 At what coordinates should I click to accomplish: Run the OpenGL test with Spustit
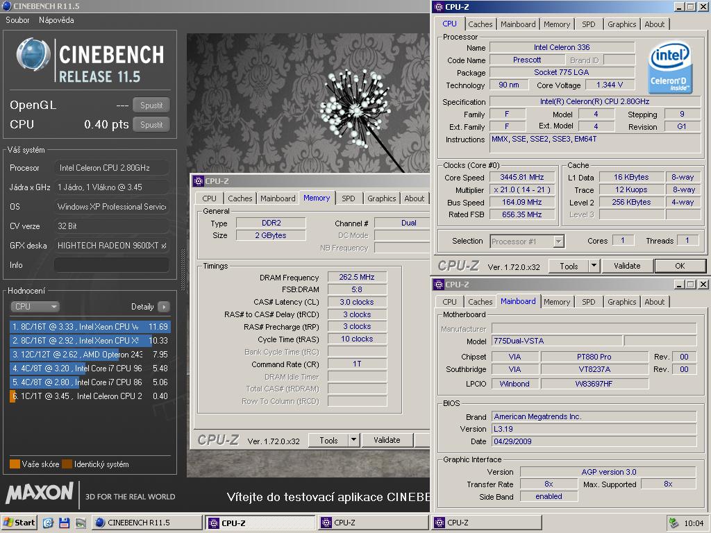pyautogui.click(x=151, y=105)
